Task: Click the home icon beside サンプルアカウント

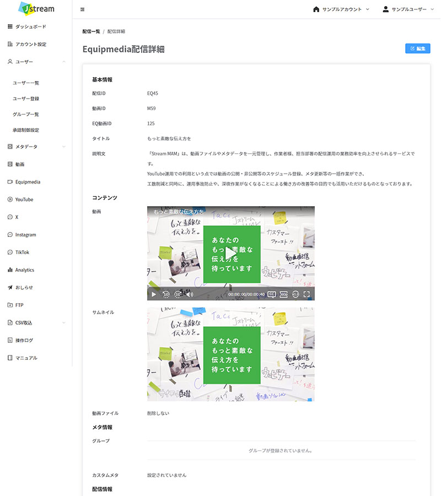Action: [x=316, y=9]
